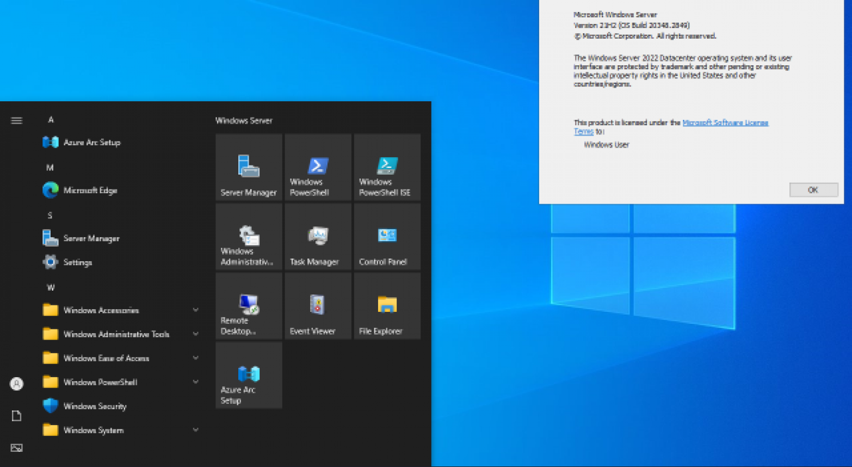
Task: Open the Microsoft Software License Terms link
Action: pyautogui.click(x=725, y=123)
